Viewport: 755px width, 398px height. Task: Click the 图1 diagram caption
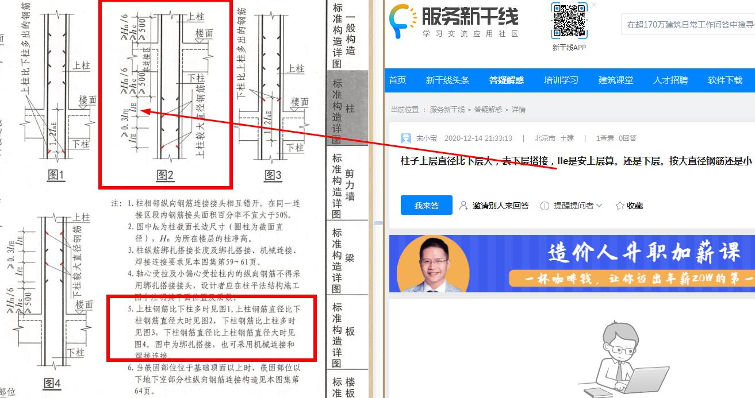(x=55, y=175)
